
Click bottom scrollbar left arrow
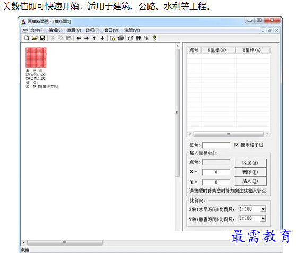[24, 242]
